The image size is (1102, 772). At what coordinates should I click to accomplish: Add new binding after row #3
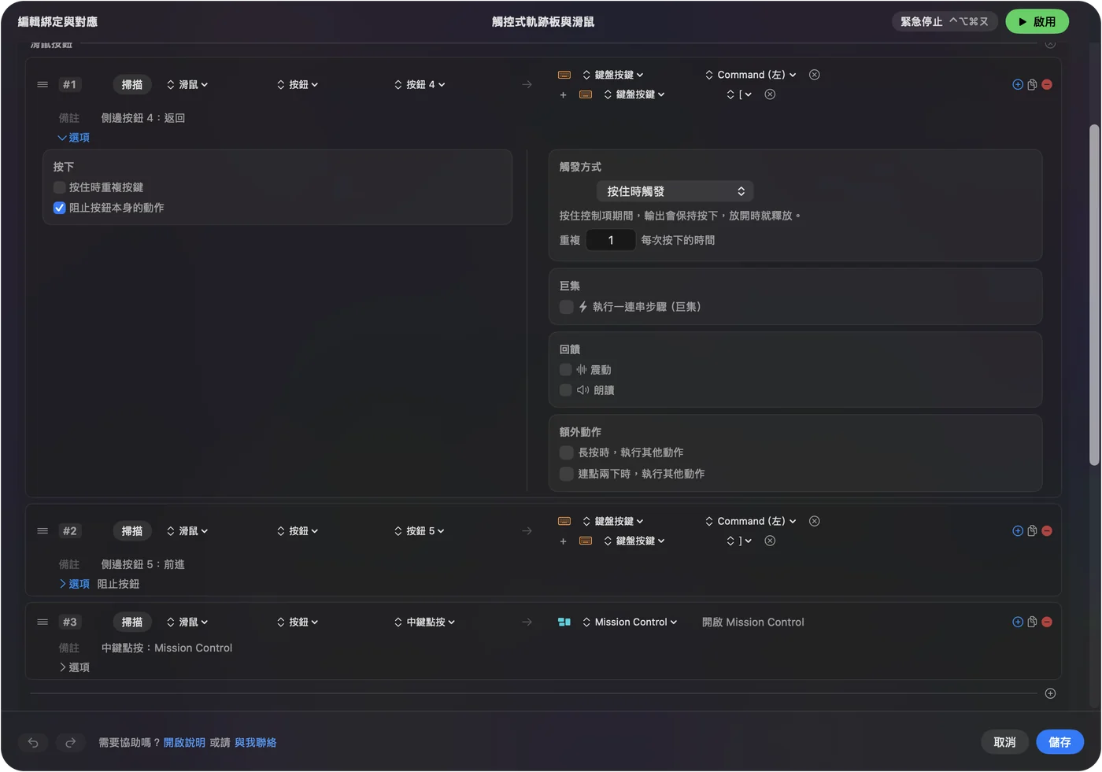click(1018, 622)
